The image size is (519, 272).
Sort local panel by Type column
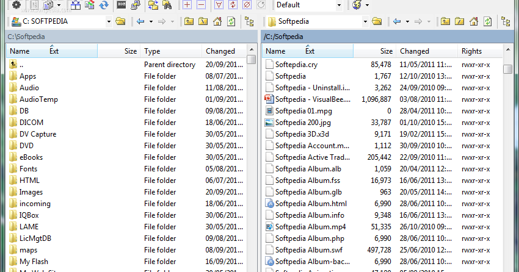[171, 51]
